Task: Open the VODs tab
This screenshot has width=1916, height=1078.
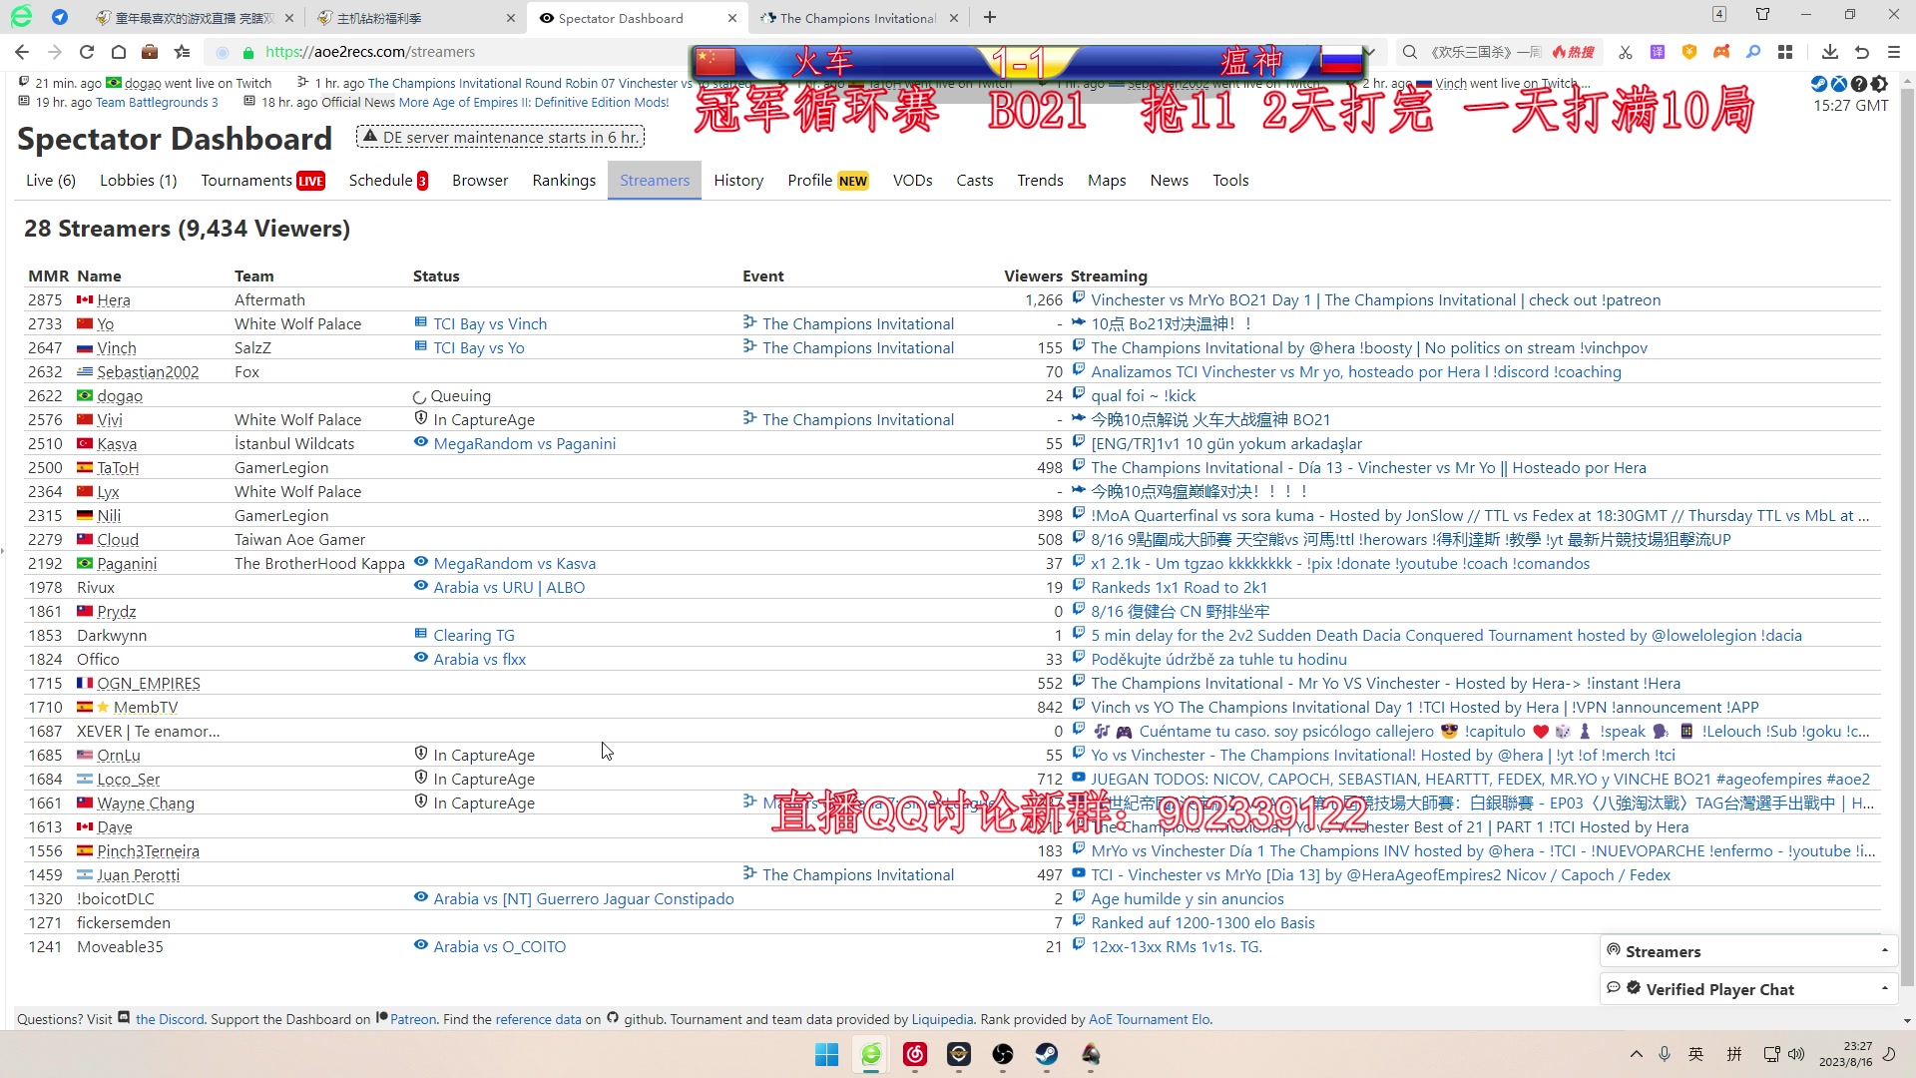Action: [913, 181]
